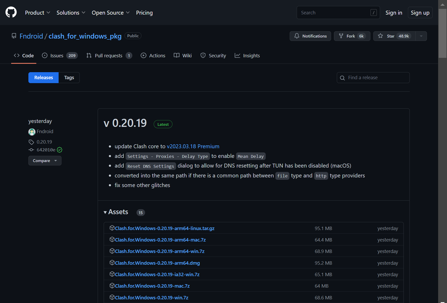Collapse the Assets section
Screen dimensions: 447x303
(x=116, y=212)
